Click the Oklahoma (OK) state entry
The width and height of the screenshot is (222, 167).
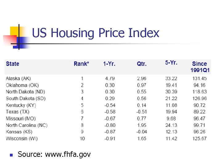point(22,85)
